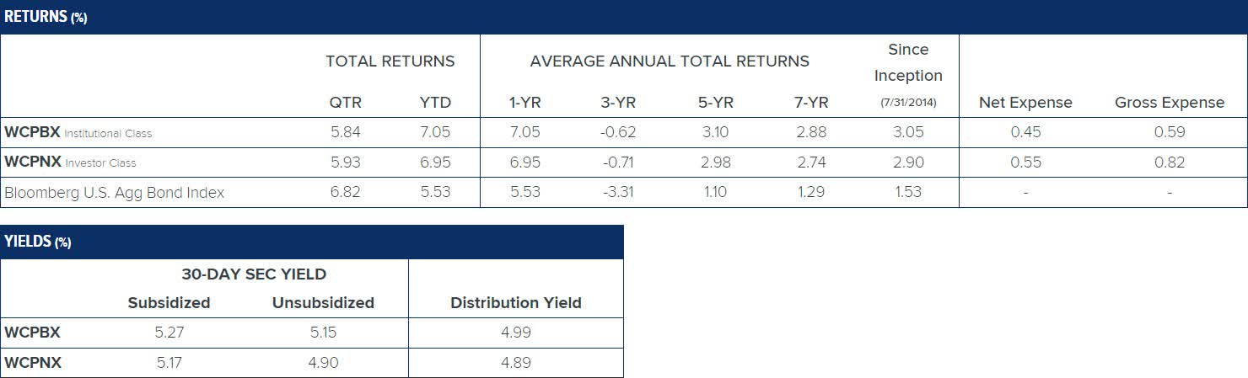The height and width of the screenshot is (378, 1248).
Task: Open WCPNX Investor Class row label
Action: click(x=70, y=162)
